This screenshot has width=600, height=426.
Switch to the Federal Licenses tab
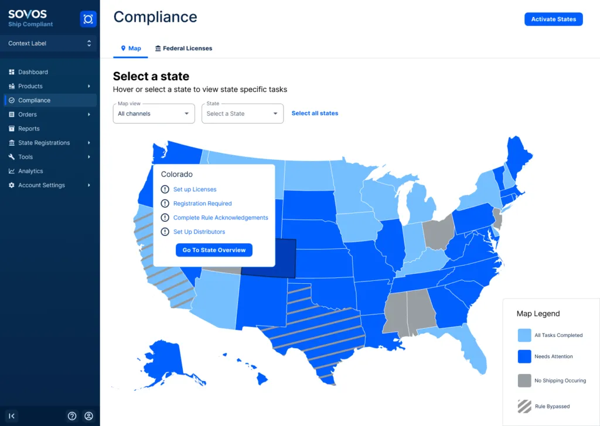click(183, 48)
